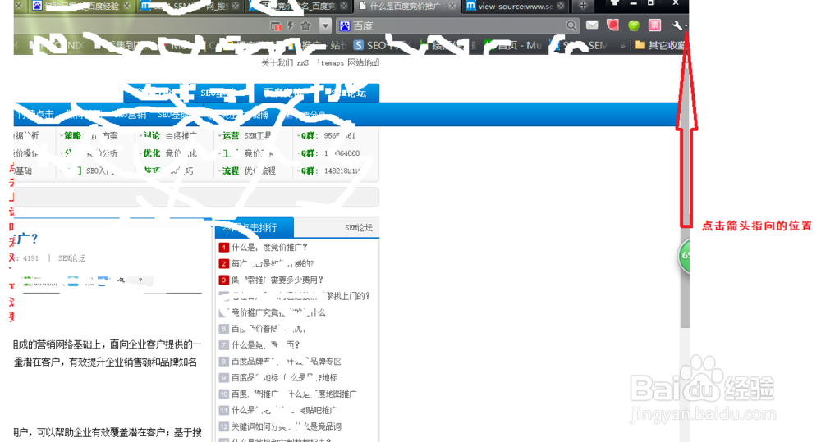Open the wrench settings menu icon
The height and width of the screenshot is (442, 821).
coord(677,25)
